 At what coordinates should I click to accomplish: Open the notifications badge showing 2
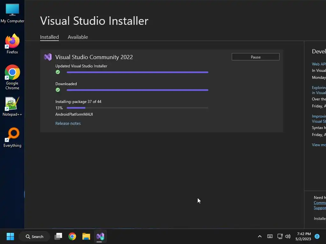point(317,236)
